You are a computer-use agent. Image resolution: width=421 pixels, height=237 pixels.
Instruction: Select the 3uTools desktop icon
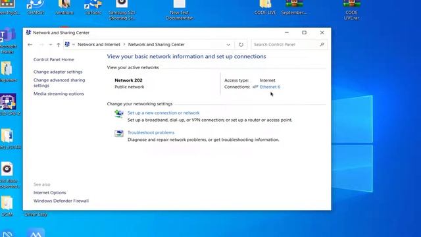point(93,7)
